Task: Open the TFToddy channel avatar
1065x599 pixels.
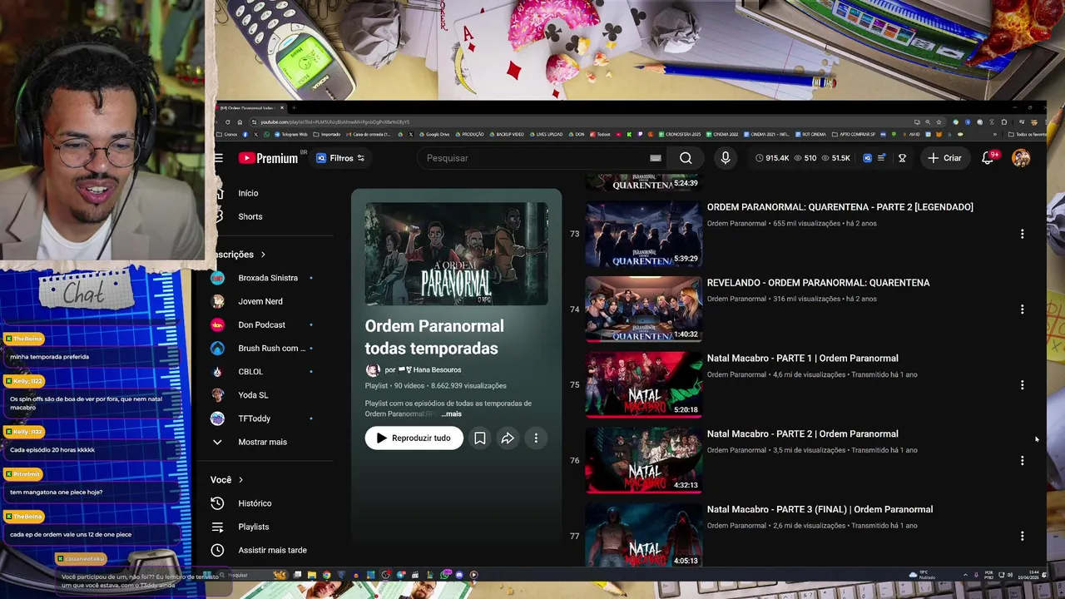Action: pyautogui.click(x=217, y=418)
